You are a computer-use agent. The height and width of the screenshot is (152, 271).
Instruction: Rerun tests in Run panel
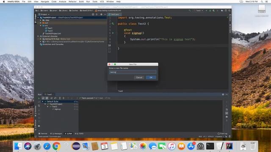(x=39, y=98)
